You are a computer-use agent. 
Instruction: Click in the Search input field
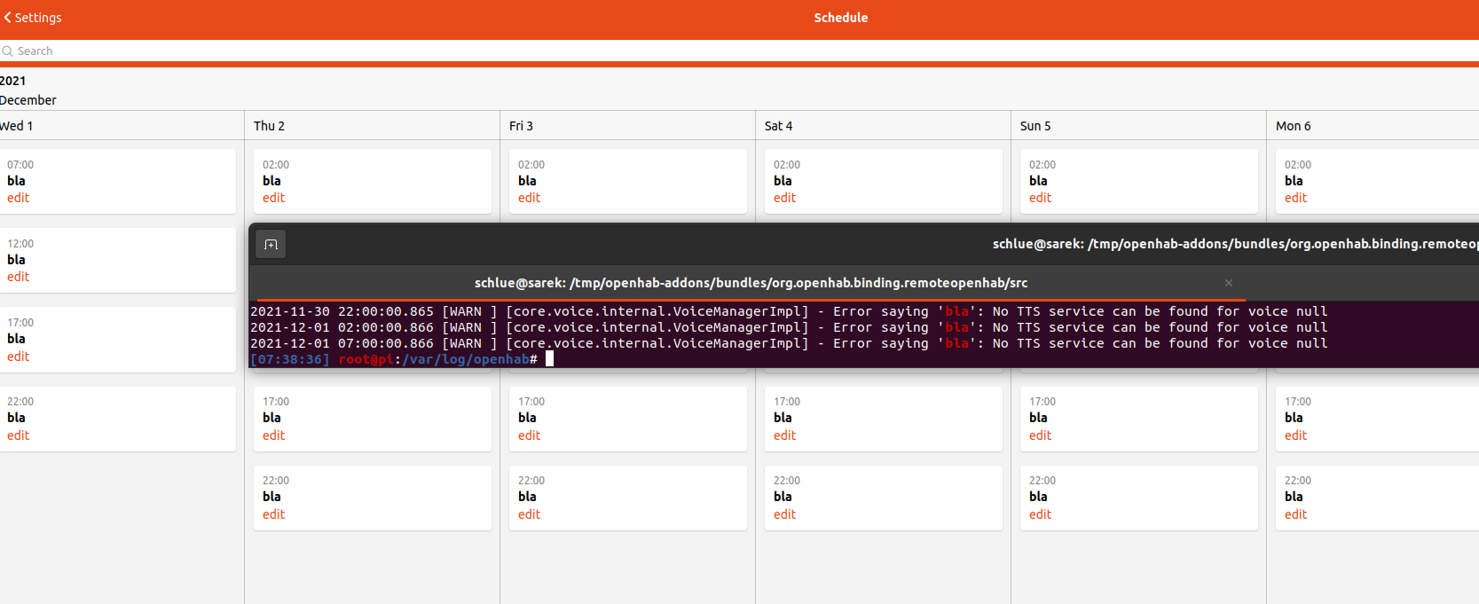click(355, 51)
